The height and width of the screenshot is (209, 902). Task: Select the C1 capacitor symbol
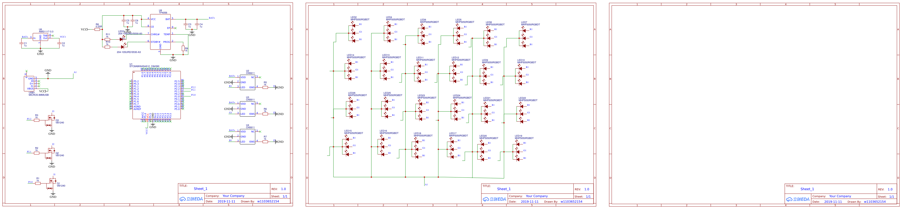pyautogui.click(x=21, y=43)
